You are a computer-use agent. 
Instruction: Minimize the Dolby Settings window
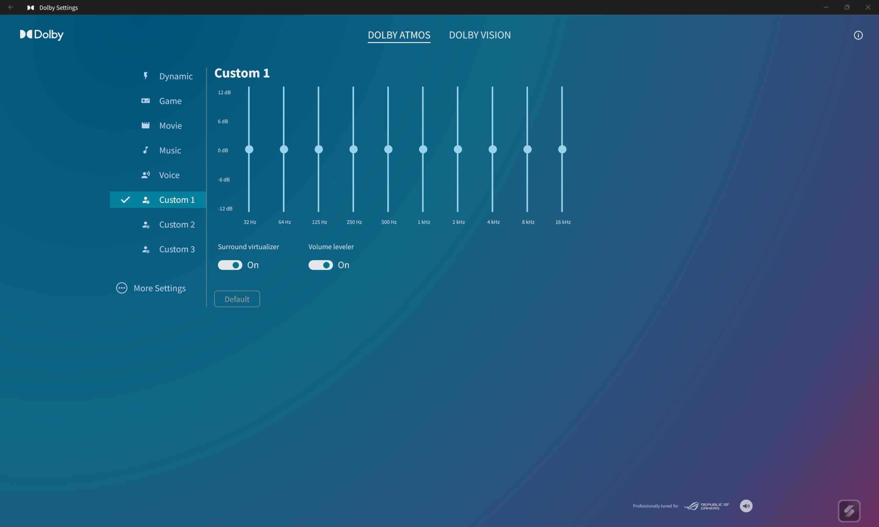(826, 7)
